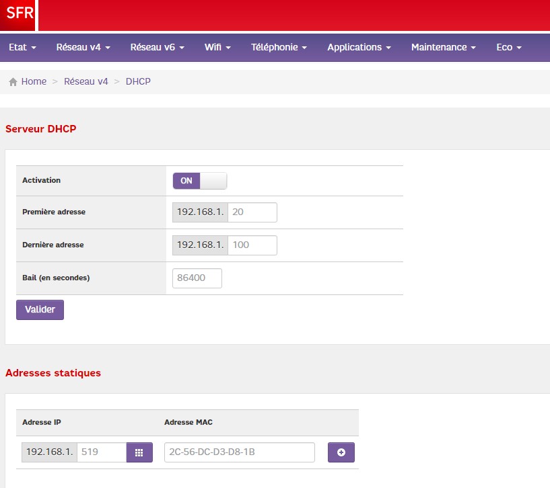Expand the Etat dropdown menu
Screen dimensions: 550x488
coord(22,47)
